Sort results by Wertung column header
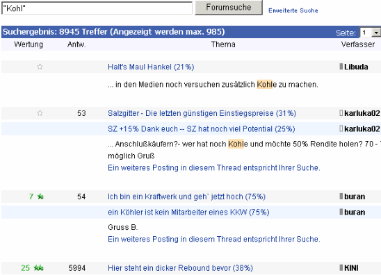This screenshot has width=381, height=275. click(x=29, y=44)
